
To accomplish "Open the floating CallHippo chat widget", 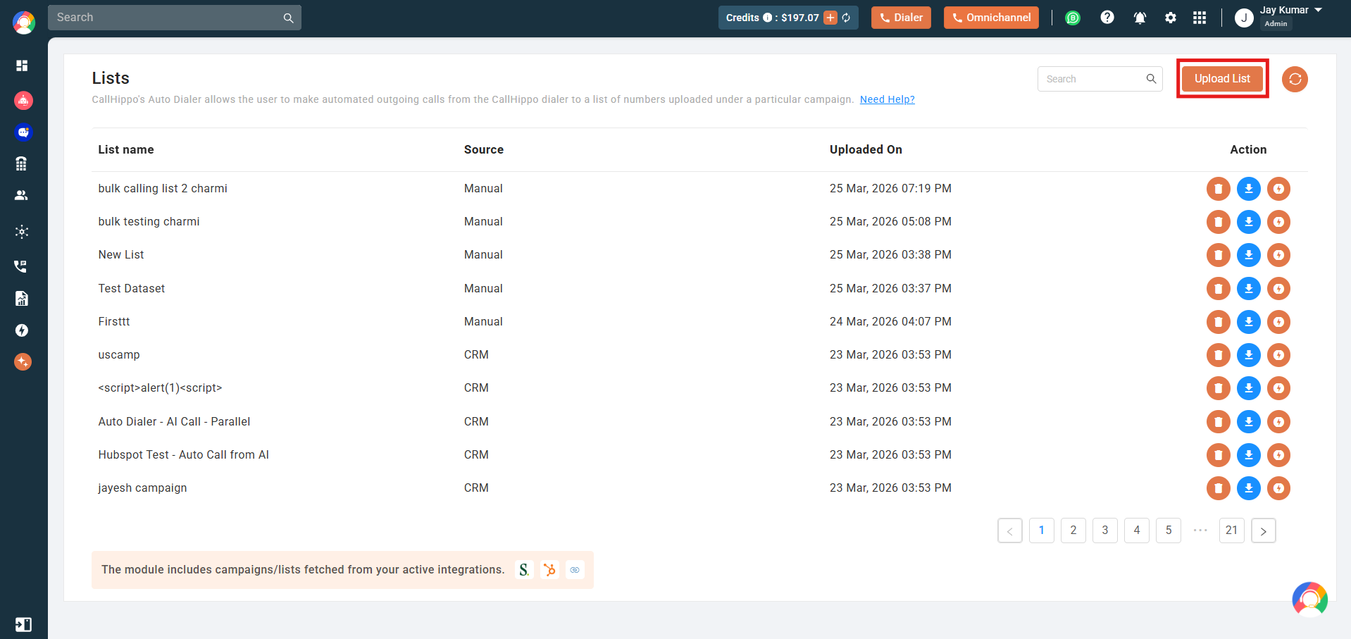I will pos(1309,600).
